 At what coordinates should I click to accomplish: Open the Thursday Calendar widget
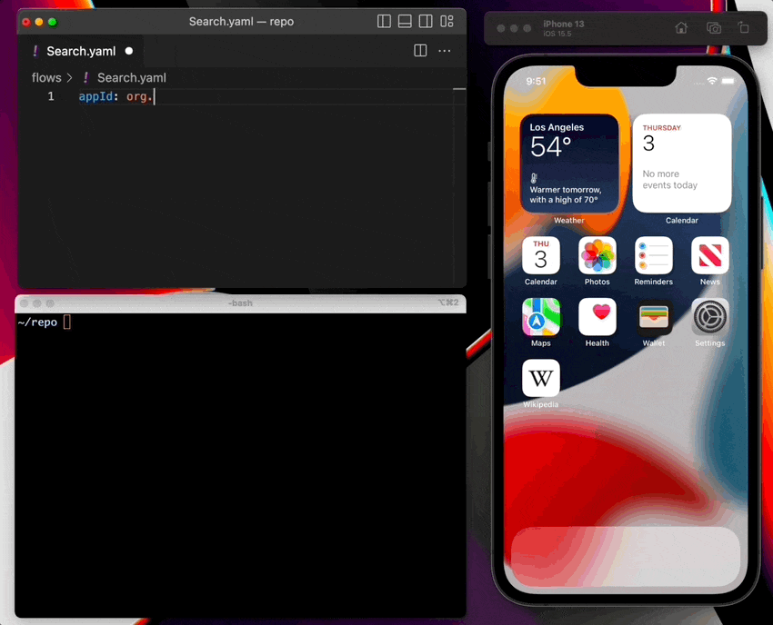(x=682, y=164)
